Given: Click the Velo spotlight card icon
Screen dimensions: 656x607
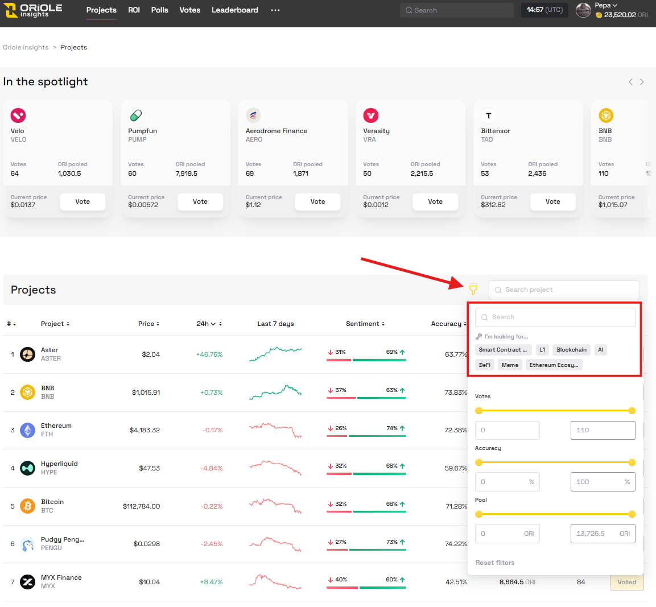Looking at the screenshot, I should (18, 115).
